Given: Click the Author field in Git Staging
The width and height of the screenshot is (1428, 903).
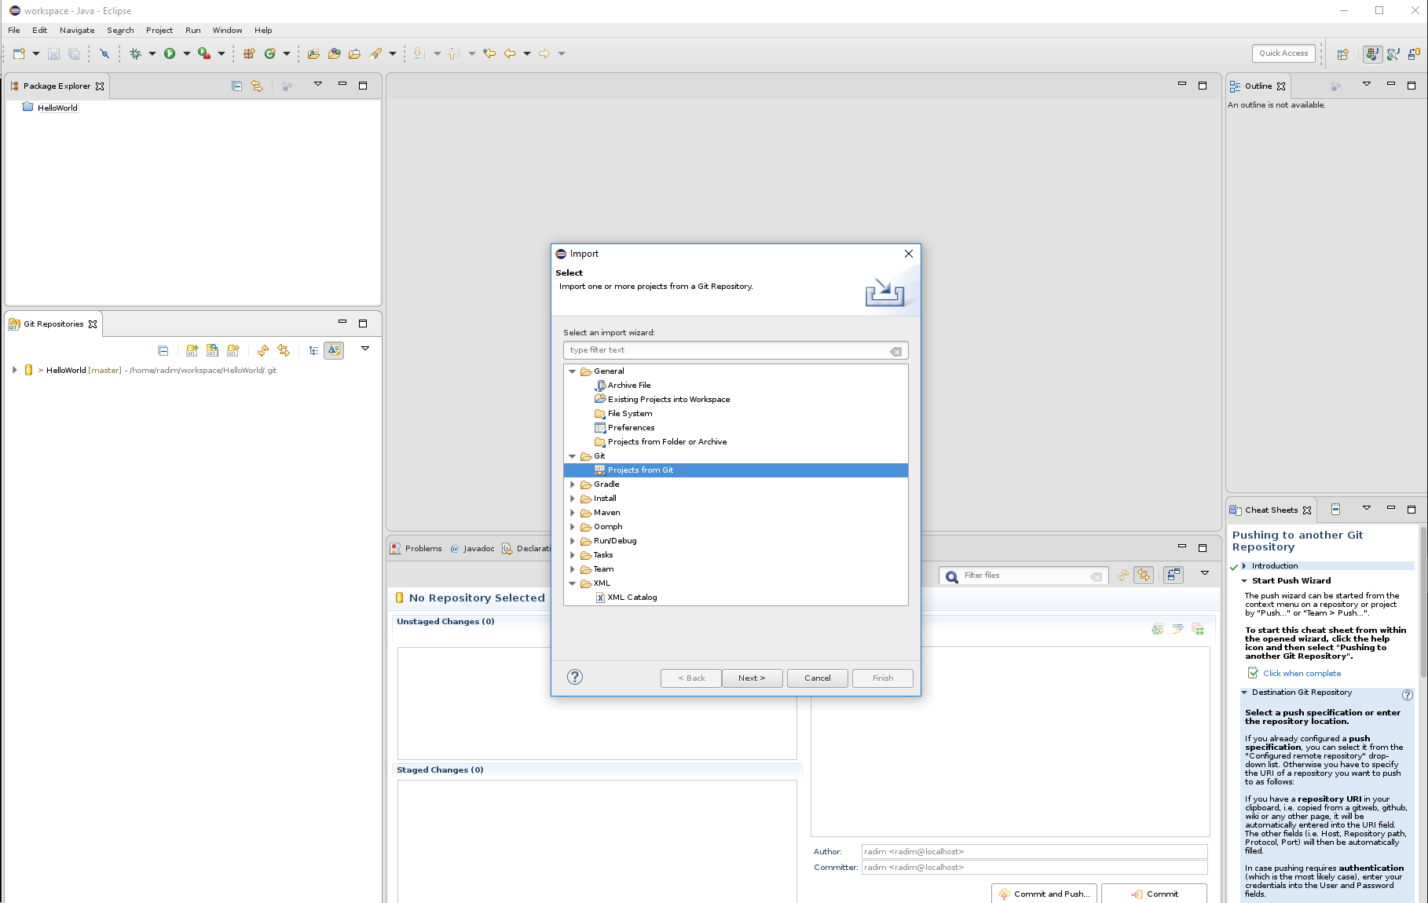Looking at the screenshot, I should 1034,851.
